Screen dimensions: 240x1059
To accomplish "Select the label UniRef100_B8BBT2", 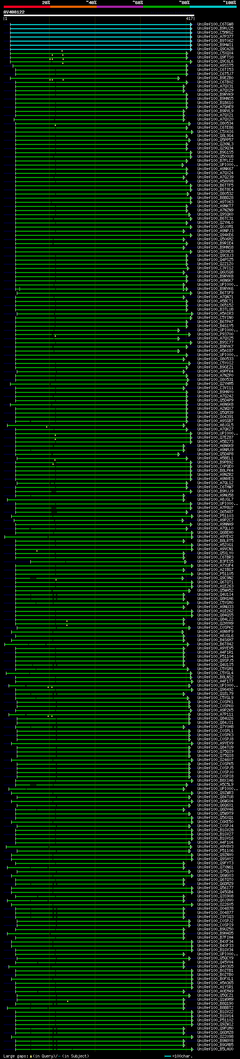I will click(x=215, y=1008).
